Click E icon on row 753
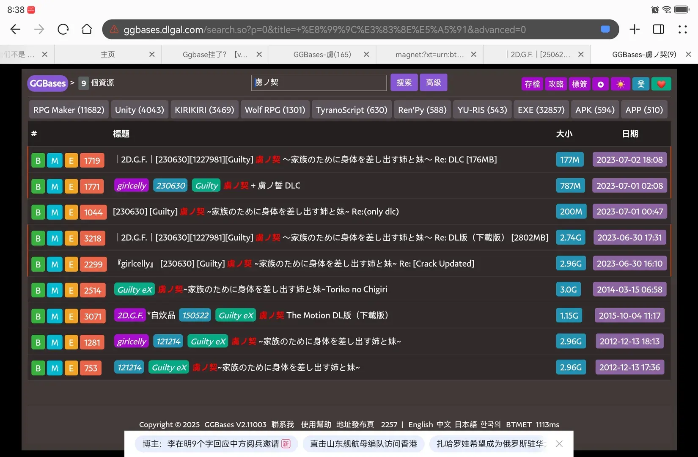Image resolution: width=698 pixels, height=457 pixels. click(71, 368)
